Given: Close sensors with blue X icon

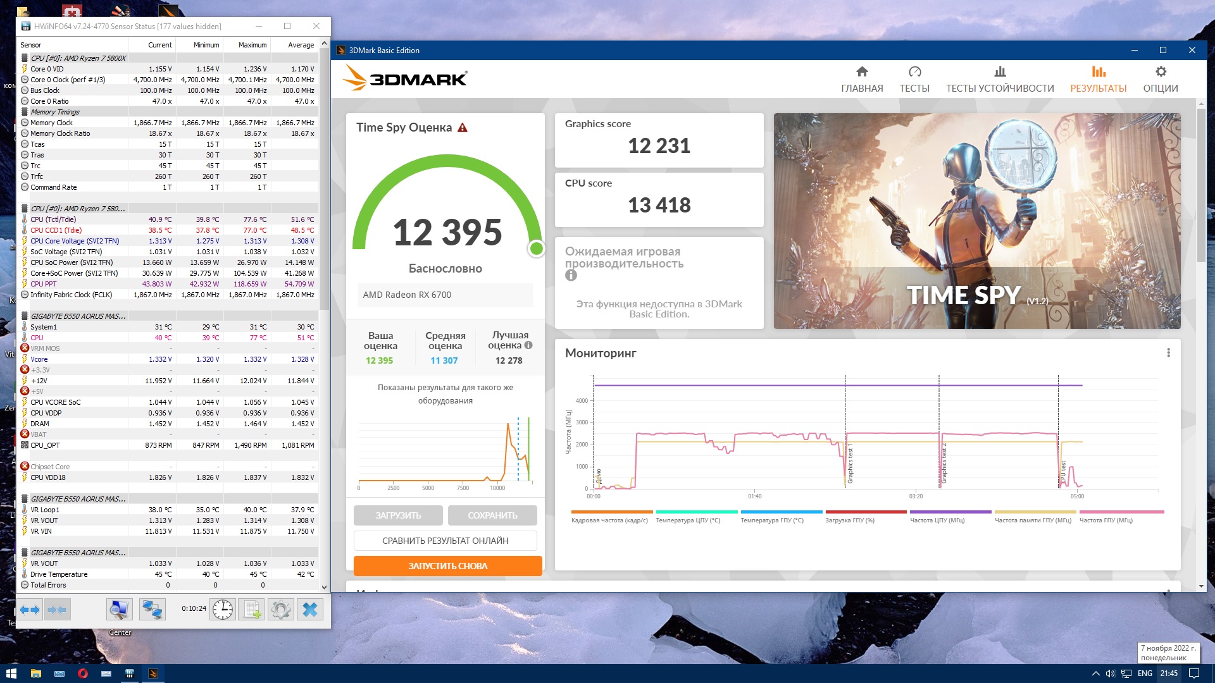Looking at the screenshot, I should [x=310, y=610].
